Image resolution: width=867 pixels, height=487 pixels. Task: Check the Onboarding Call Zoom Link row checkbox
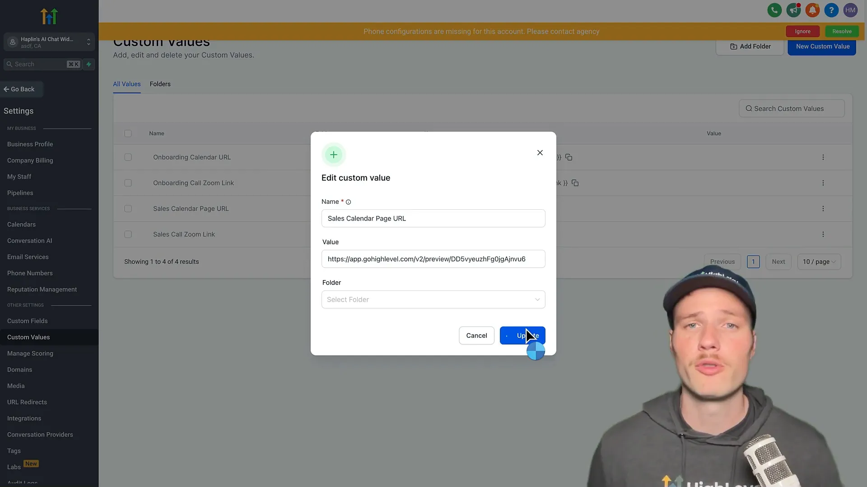[x=128, y=183]
